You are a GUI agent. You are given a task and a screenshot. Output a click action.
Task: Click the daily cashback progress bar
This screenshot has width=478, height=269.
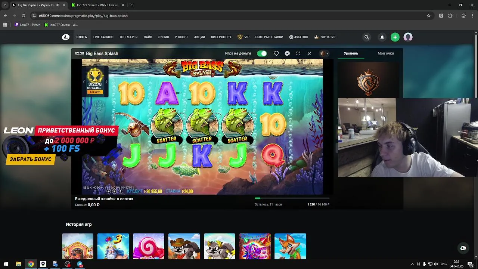(292, 198)
